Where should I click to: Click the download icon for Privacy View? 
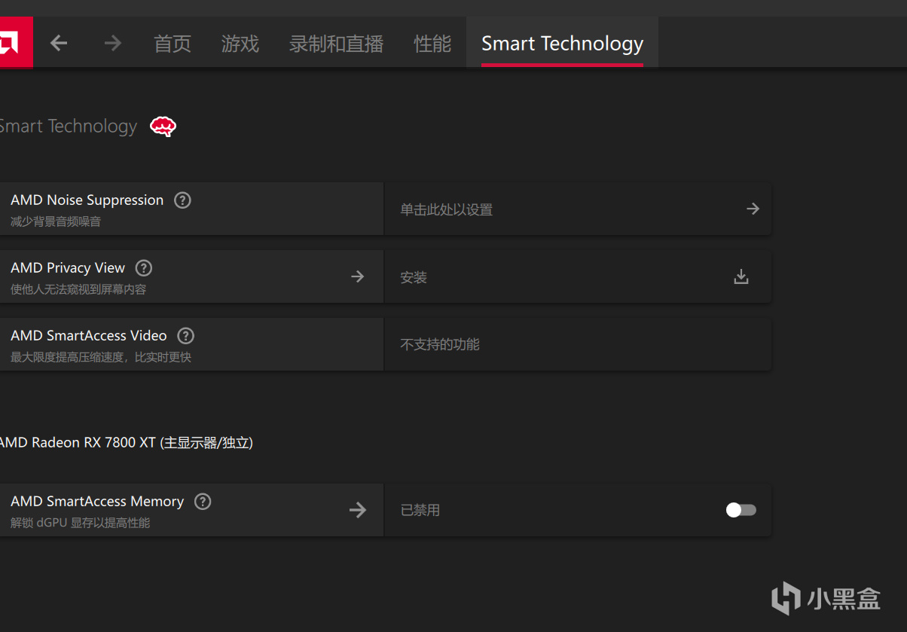(x=741, y=276)
